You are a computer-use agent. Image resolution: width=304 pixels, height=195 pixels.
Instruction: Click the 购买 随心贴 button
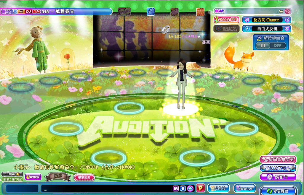12,179
